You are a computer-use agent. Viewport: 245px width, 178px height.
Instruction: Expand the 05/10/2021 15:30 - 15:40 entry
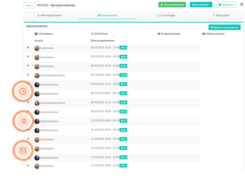point(28,47)
